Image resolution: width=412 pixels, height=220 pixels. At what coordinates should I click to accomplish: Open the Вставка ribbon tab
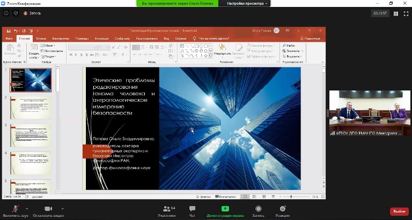41,39
